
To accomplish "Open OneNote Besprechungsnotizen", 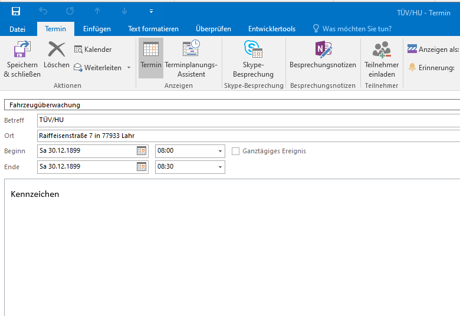I will click(323, 55).
